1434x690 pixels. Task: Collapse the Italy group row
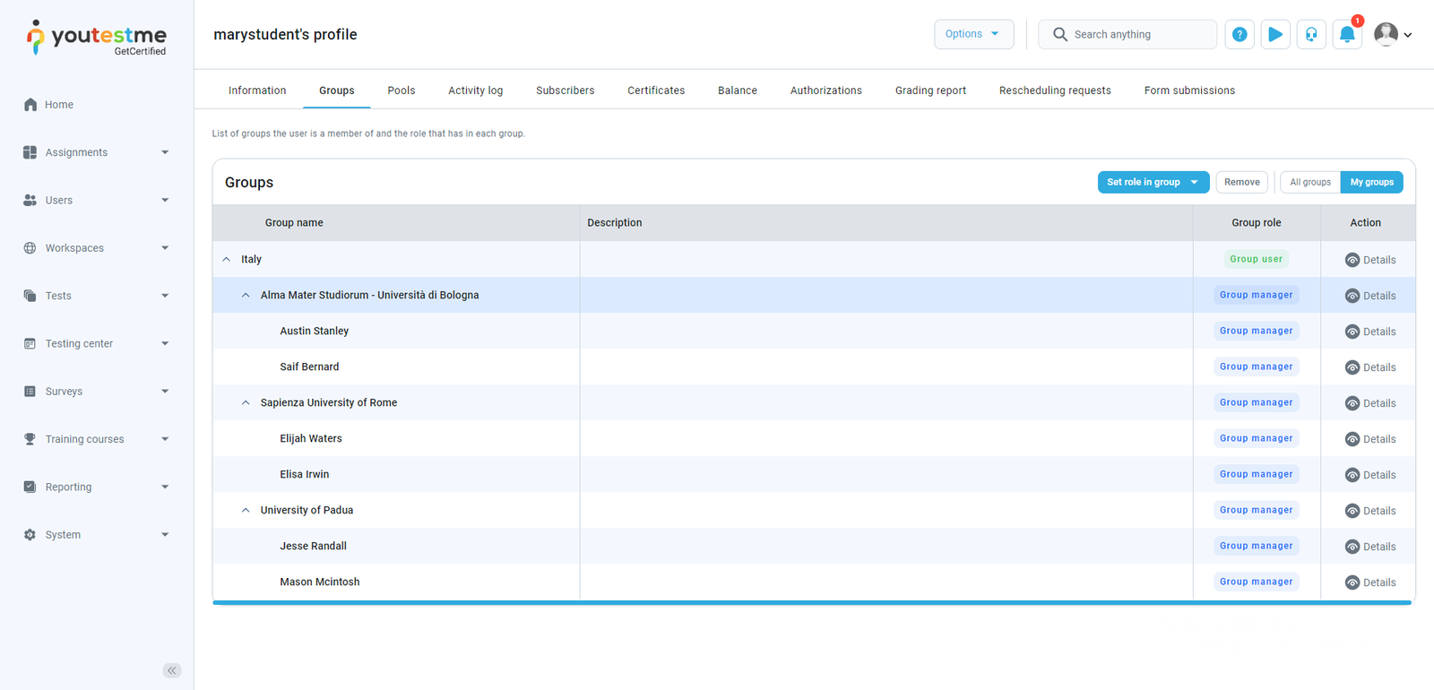[227, 260]
